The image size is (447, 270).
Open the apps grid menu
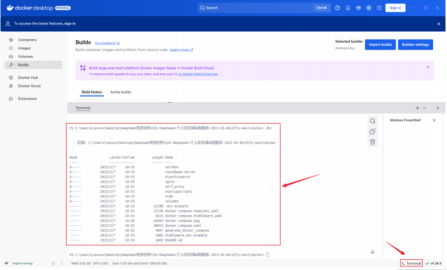[x=379, y=8]
